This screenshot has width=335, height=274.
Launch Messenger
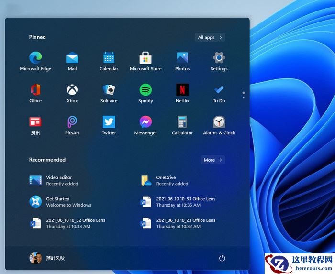(145, 125)
